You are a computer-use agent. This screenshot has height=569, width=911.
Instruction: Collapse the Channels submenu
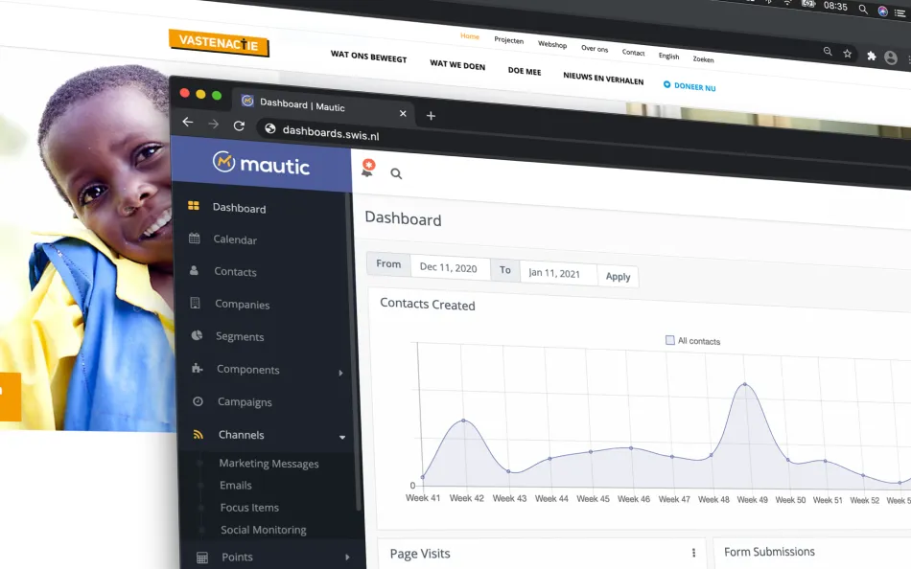coord(341,436)
